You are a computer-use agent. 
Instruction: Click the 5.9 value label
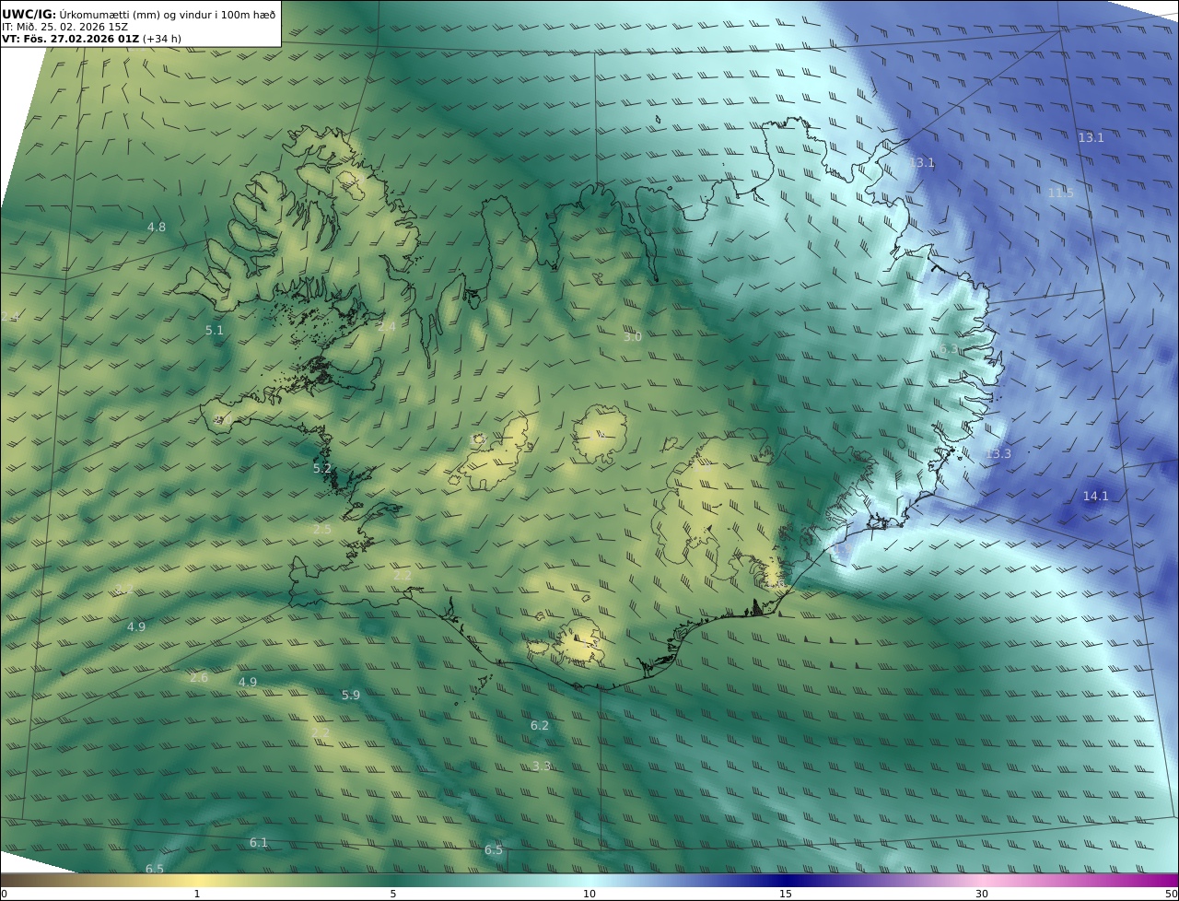[350, 695]
